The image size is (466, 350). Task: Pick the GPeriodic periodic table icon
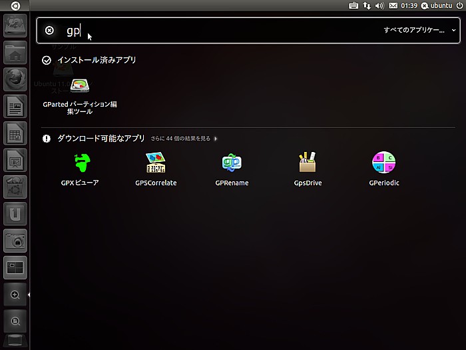pos(383,162)
